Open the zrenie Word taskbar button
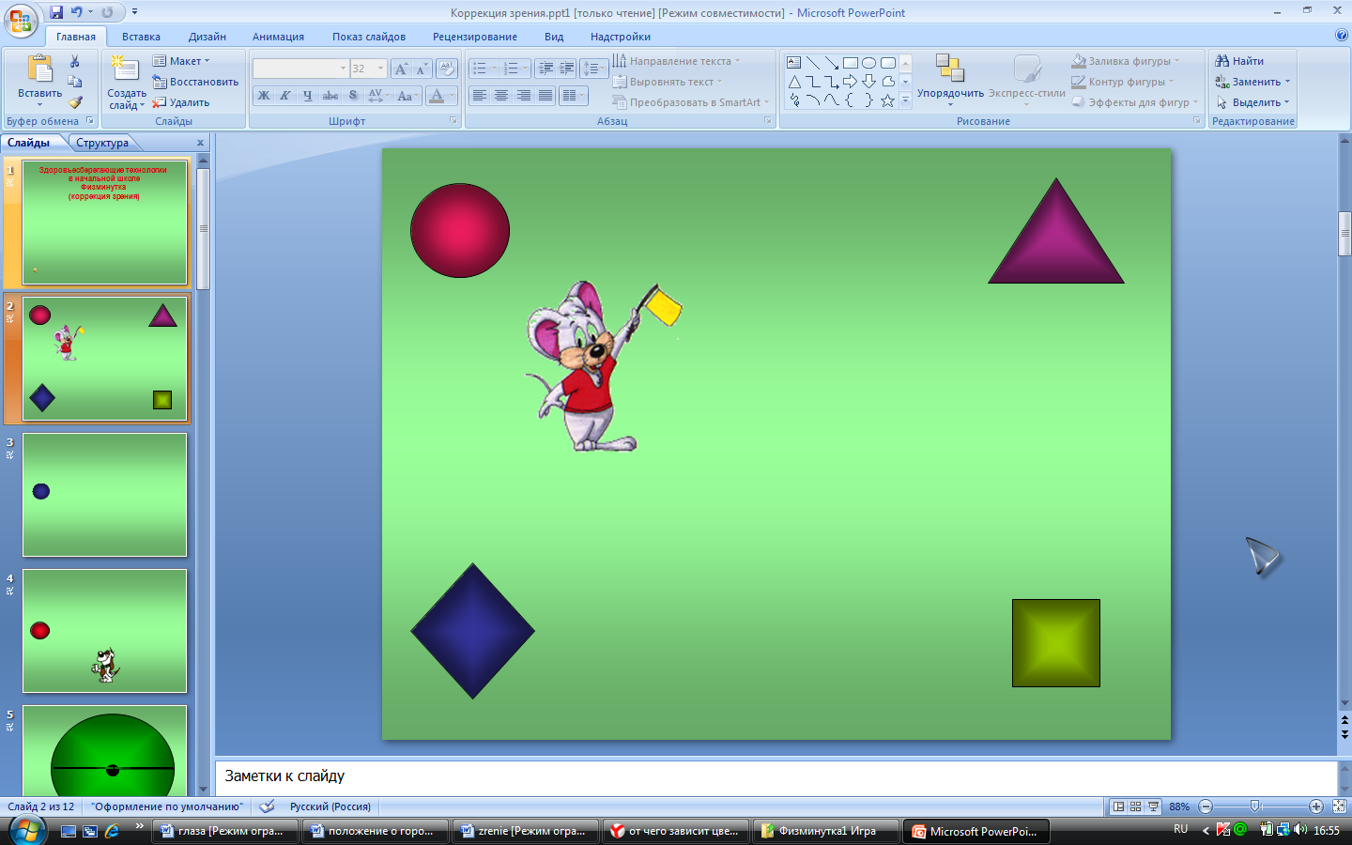The height and width of the screenshot is (845, 1352). 526,831
